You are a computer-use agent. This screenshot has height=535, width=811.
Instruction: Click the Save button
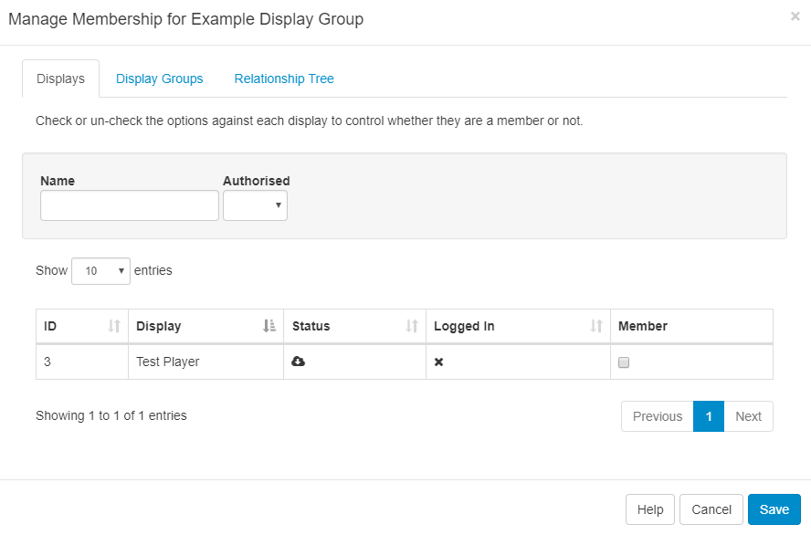click(x=774, y=509)
